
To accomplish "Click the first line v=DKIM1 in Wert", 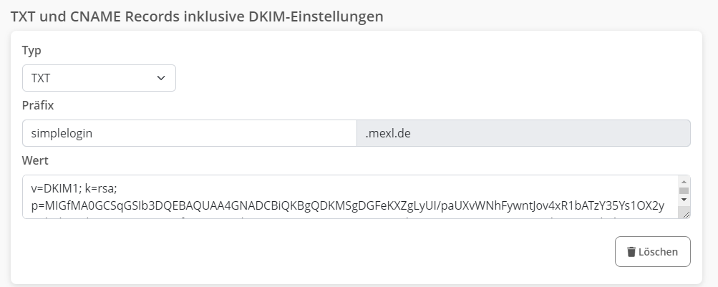I will (x=56, y=189).
